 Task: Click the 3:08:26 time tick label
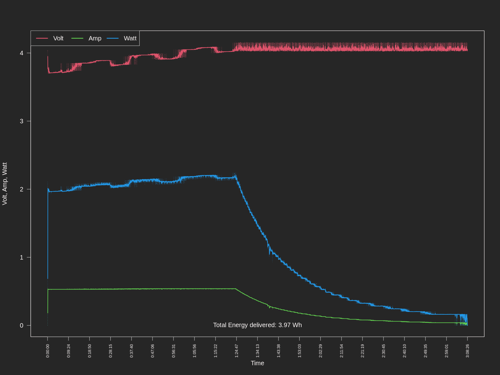pyautogui.click(x=468, y=351)
